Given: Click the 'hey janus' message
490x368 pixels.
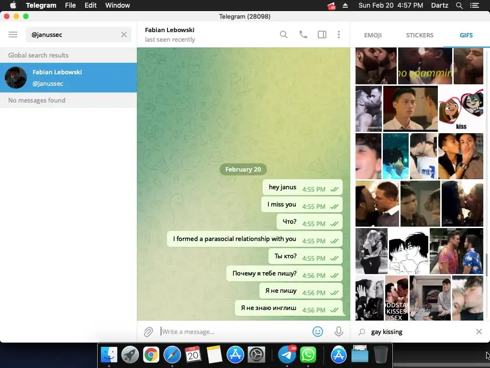Looking at the screenshot, I should click(x=302, y=187).
